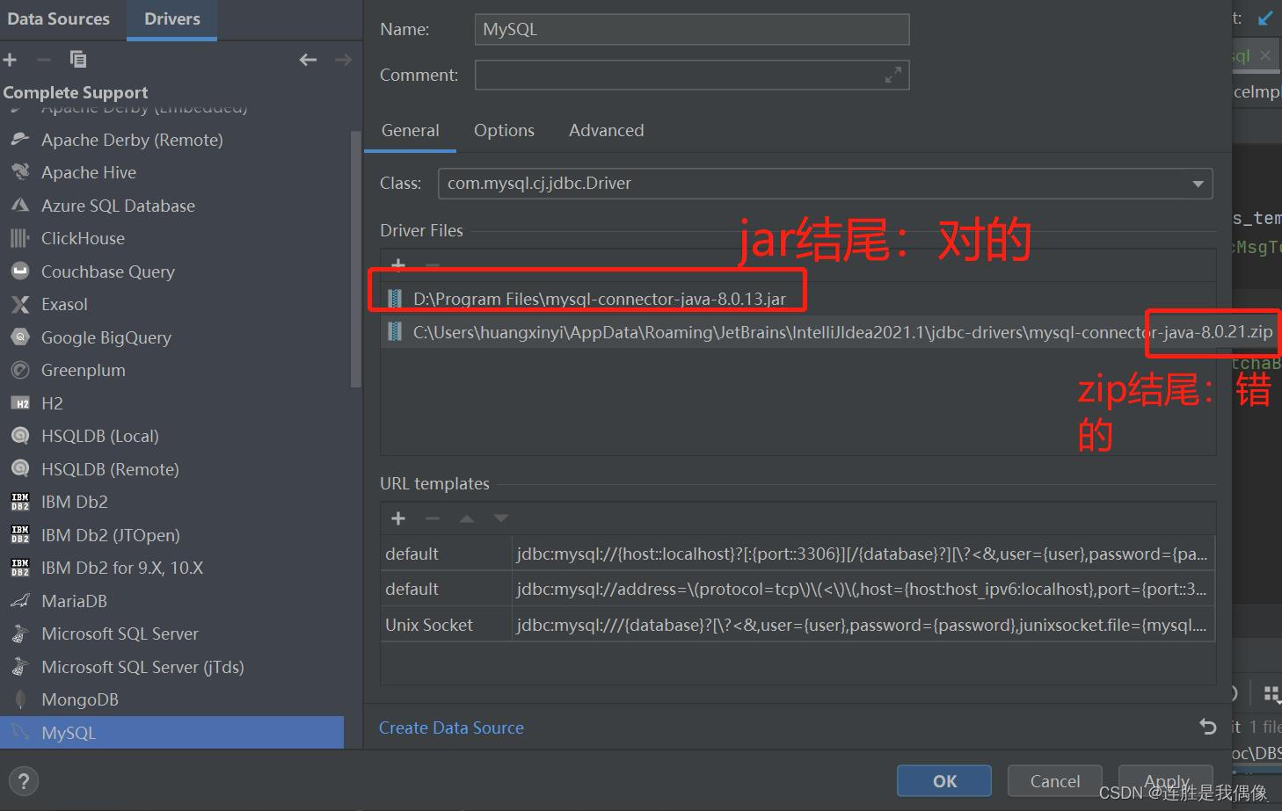Click Create Data Source link
This screenshot has height=811, width=1282.
pos(451,728)
